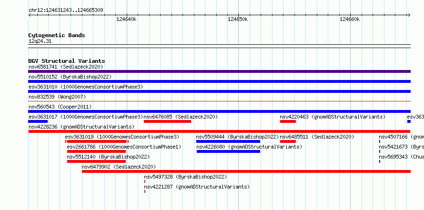Click the blue nsv5510152 variant bar
The width and height of the screenshot is (424, 210).
[219, 81]
